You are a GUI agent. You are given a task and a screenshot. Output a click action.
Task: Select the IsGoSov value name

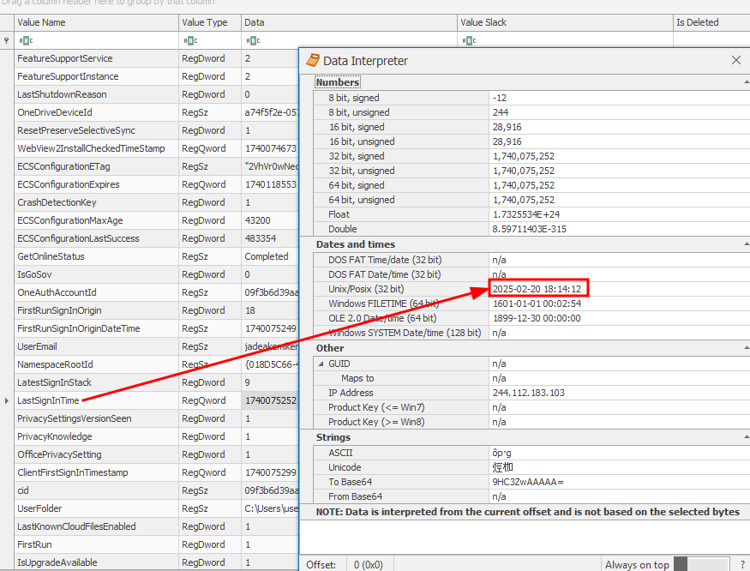pyautogui.click(x=34, y=274)
